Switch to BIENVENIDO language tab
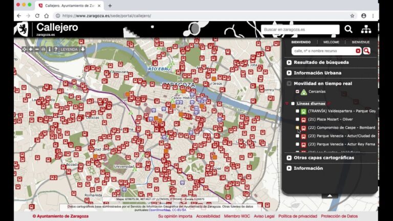 301,42
